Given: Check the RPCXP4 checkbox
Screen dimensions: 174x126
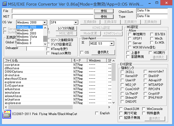Looking at the screenshot, I should 145,89.
